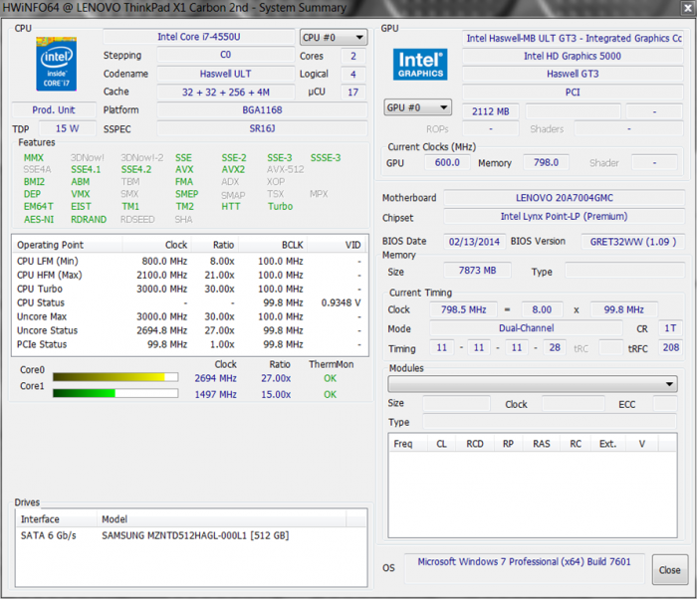The width and height of the screenshot is (697, 599).
Task: Click the BIOS Version GRET32WW field
Action: click(x=632, y=242)
